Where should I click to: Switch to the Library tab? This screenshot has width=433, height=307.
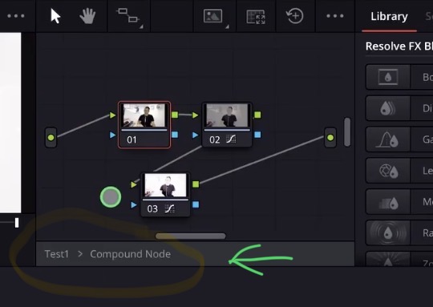pos(389,17)
